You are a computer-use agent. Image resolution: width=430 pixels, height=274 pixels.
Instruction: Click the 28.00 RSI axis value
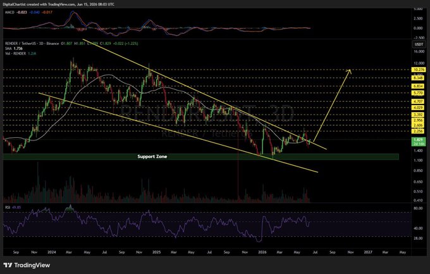(x=419, y=239)
